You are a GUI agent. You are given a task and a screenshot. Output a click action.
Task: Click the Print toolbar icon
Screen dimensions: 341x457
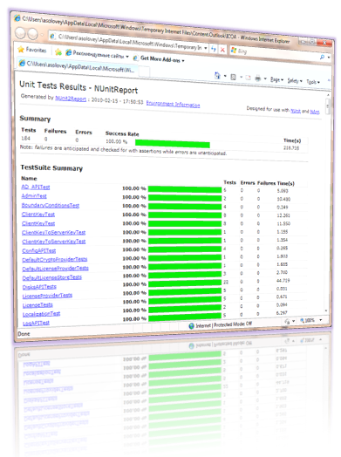[257, 78]
